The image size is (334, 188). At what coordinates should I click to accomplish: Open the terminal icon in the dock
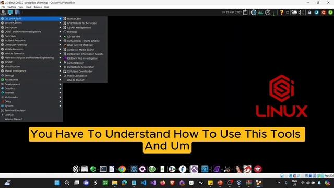pyautogui.click(x=103, y=169)
